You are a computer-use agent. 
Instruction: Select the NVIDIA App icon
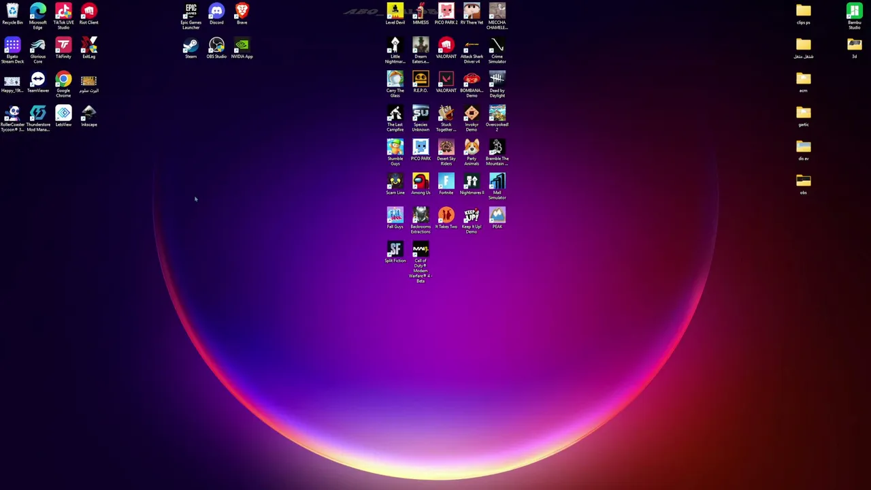click(x=242, y=48)
